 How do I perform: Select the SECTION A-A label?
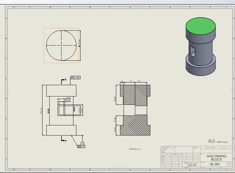tap(135, 149)
